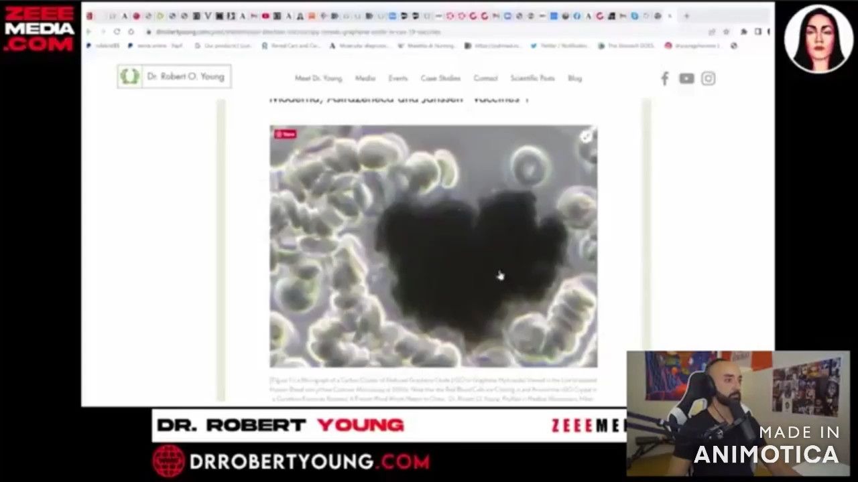Viewport: 858px width, 482px height.
Task: Go to the Media page in navigation
Action: [x=365, y=78]
